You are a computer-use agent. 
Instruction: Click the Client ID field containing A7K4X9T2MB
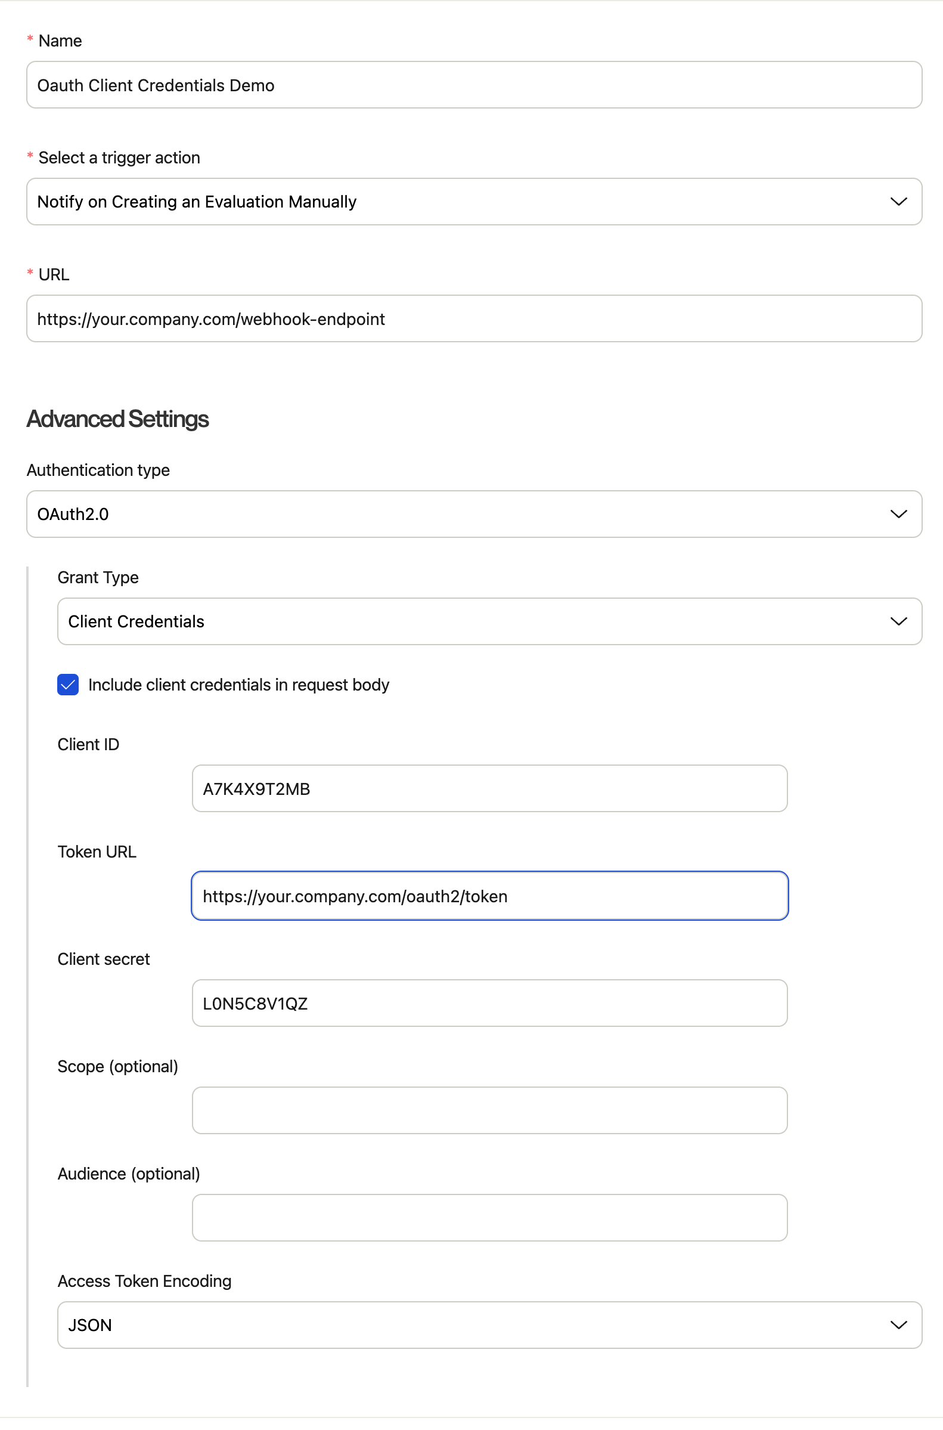point(489,789)
